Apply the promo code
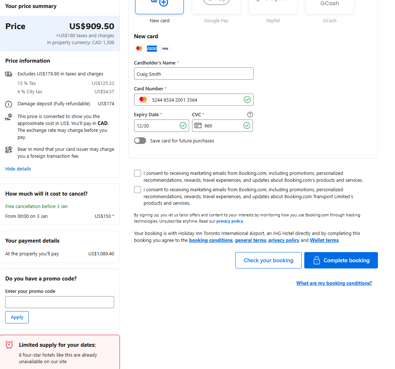This screenshot has width=395, height=369. (17, 317)
